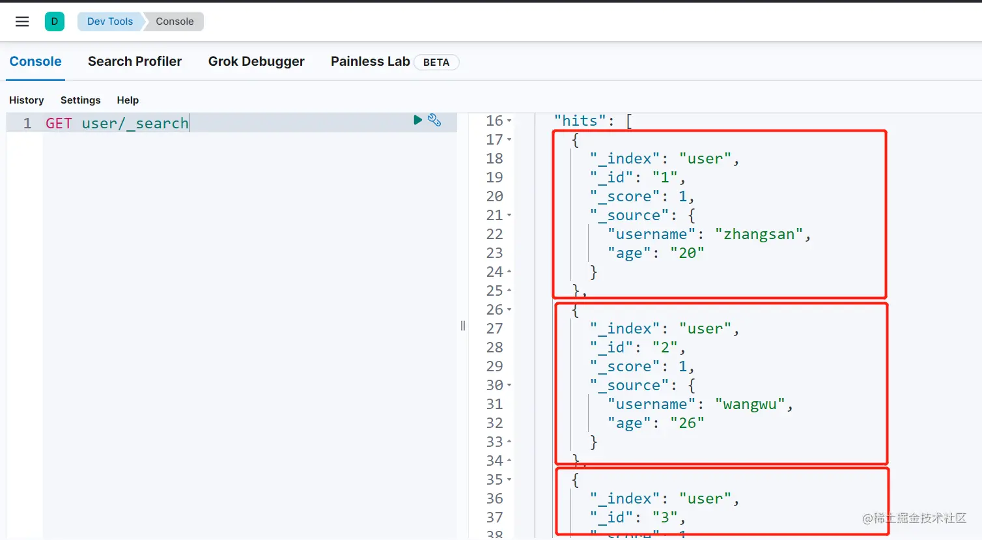This screenshot has width=982, height=540.
Task: Click the "hits": [ line
Action: pos(593,121)
